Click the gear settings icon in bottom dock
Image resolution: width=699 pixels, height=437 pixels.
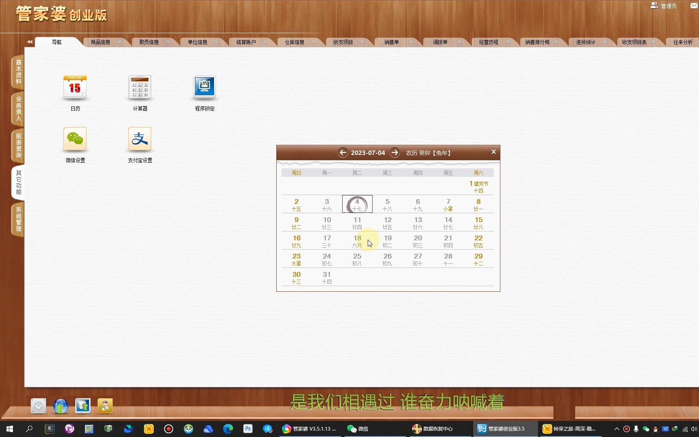point(38,406)
